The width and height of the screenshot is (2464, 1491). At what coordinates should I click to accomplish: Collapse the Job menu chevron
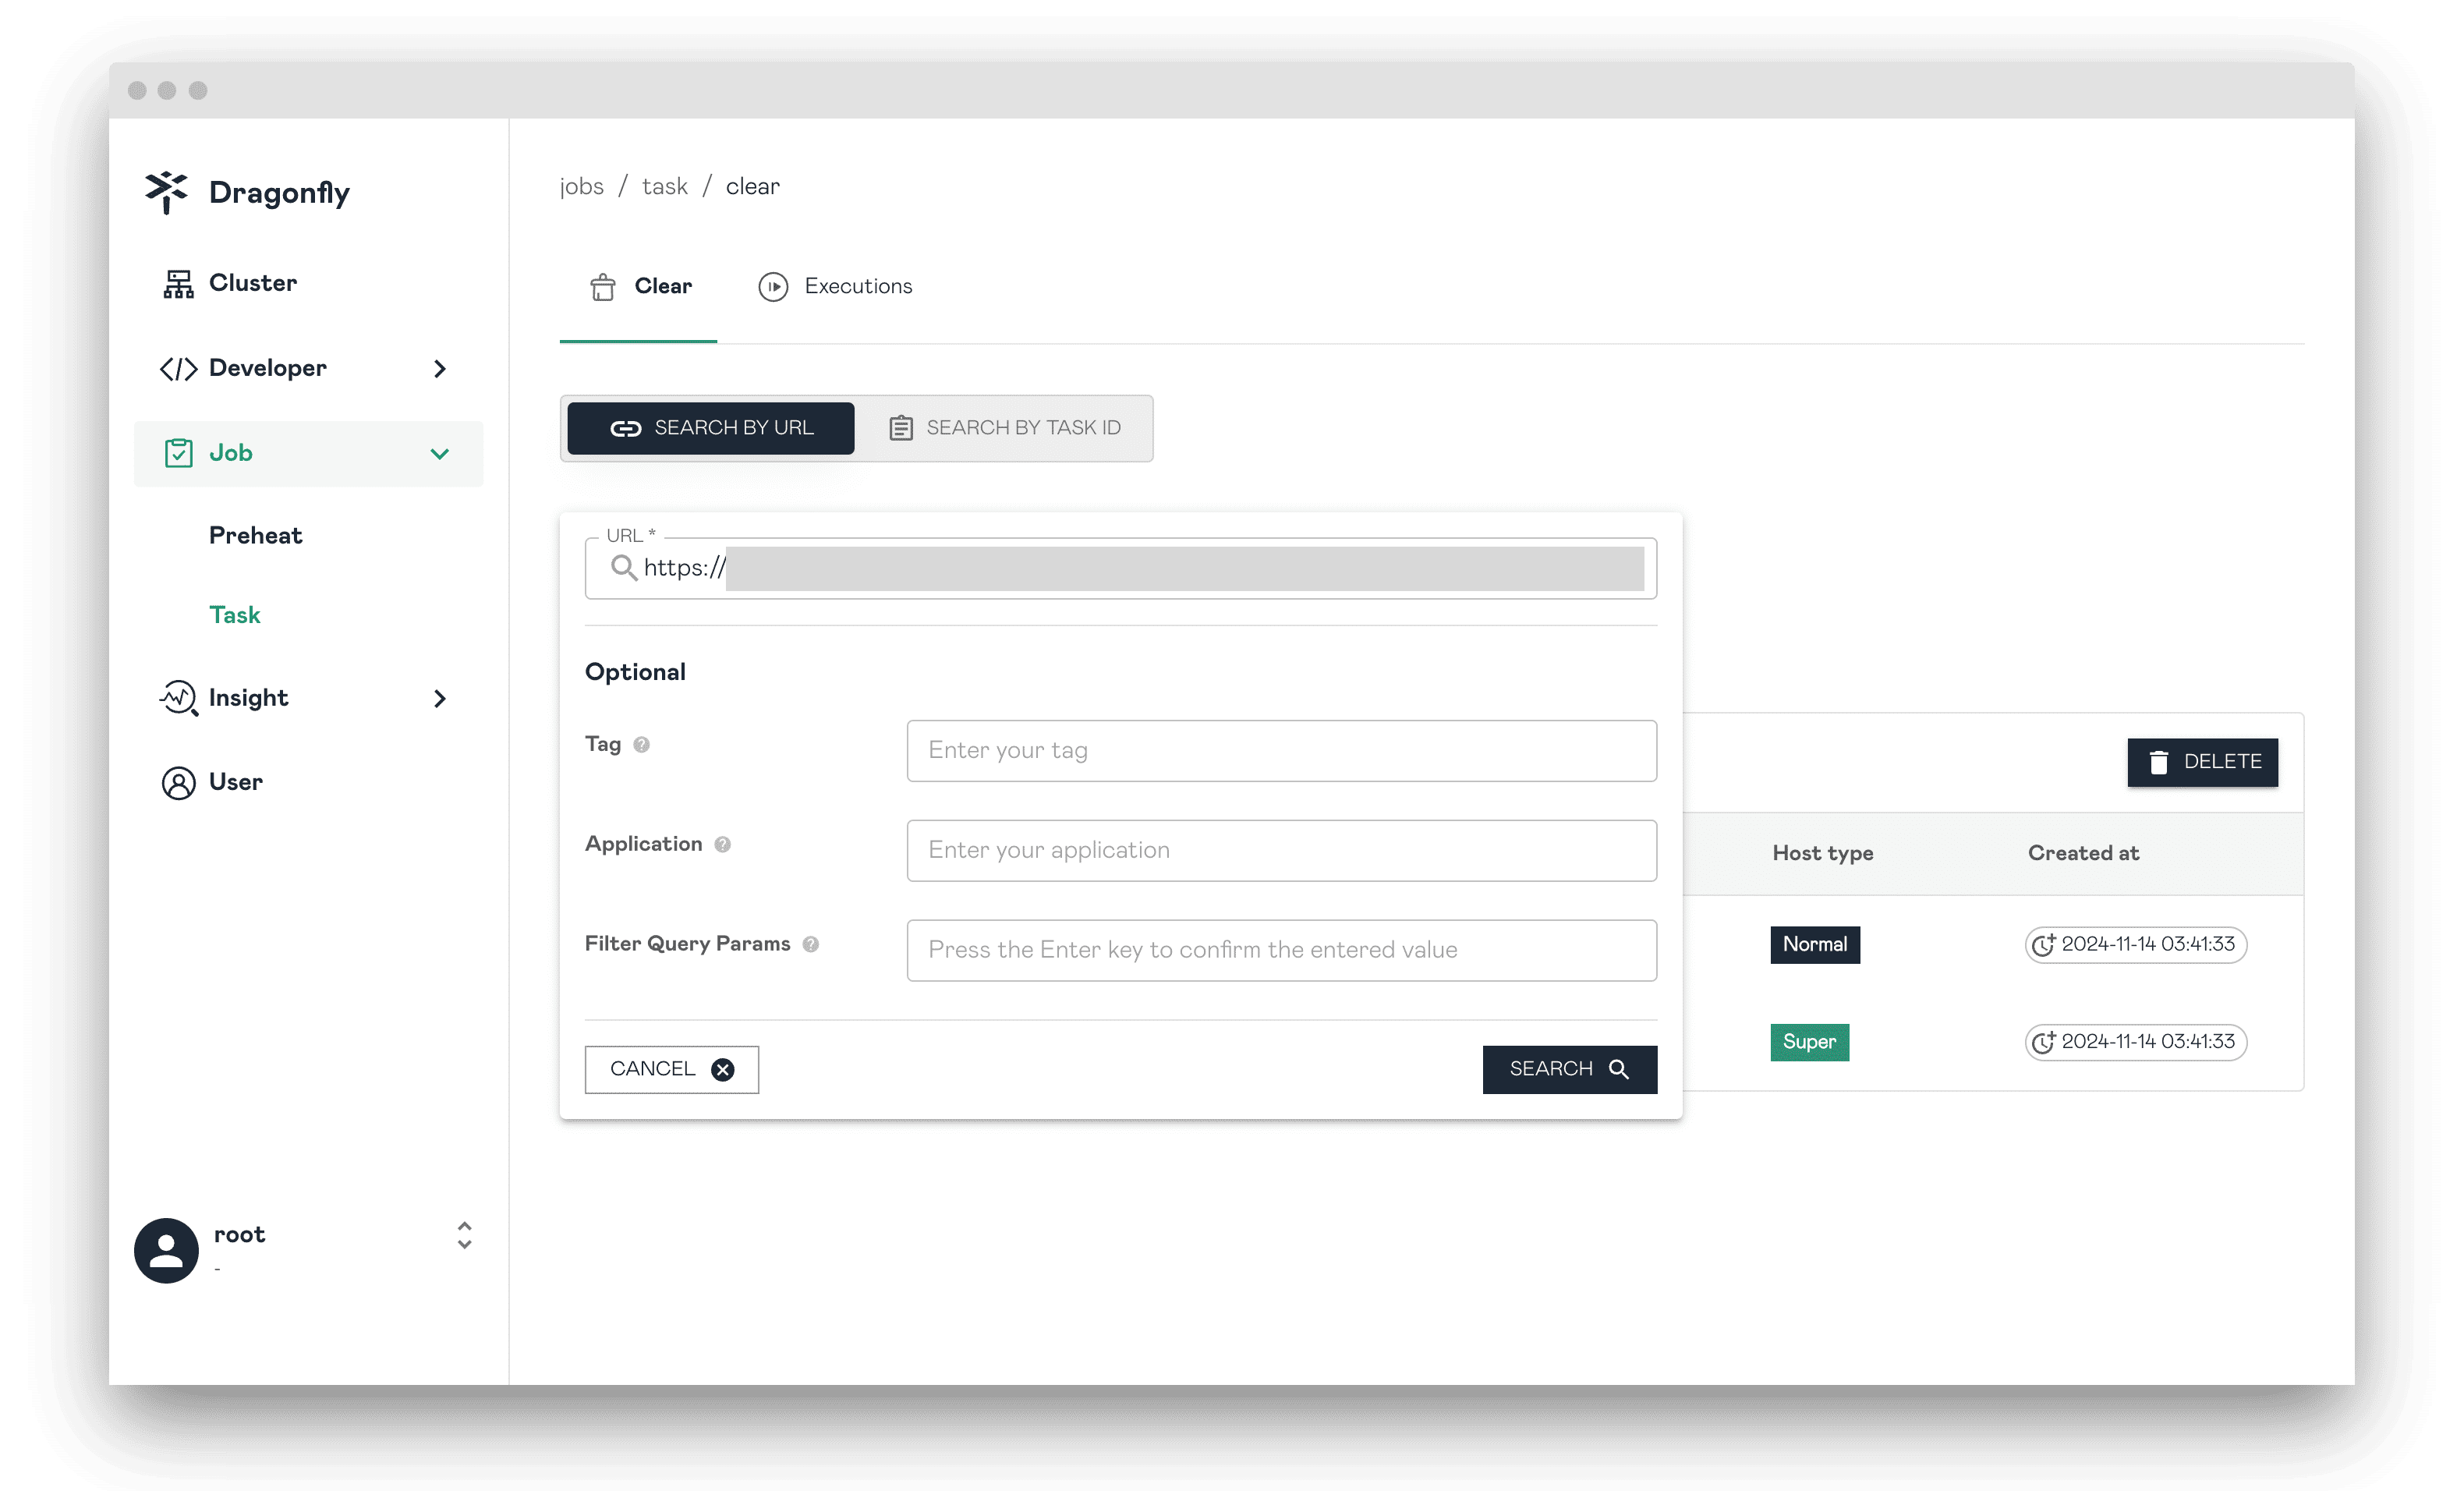click(x=440, y=454)
